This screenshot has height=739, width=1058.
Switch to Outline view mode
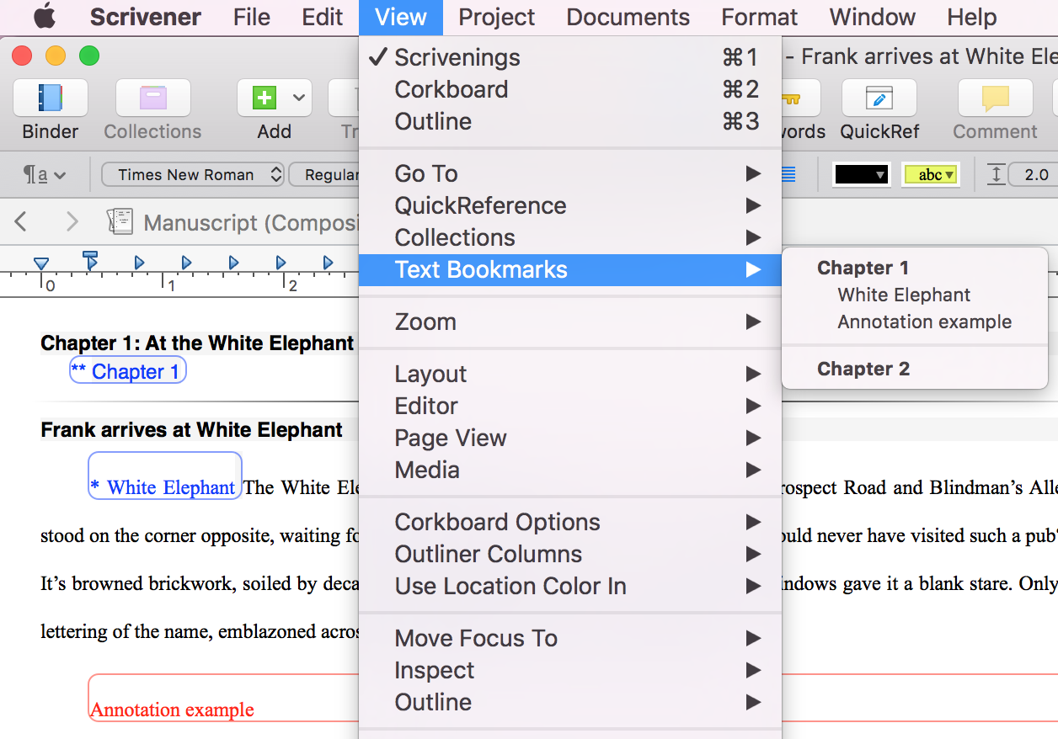pos(570,121)
